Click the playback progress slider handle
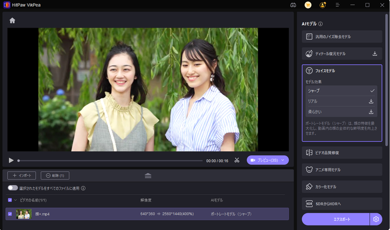Viewport: 390px width, 230px height. pyautogui.click(x=18, y=160)
